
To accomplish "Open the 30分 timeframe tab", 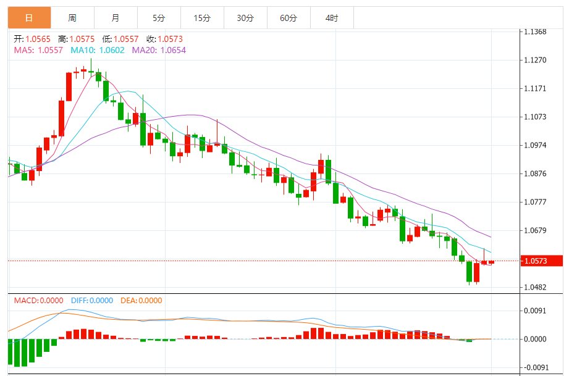I will click(x=245, y=18).
